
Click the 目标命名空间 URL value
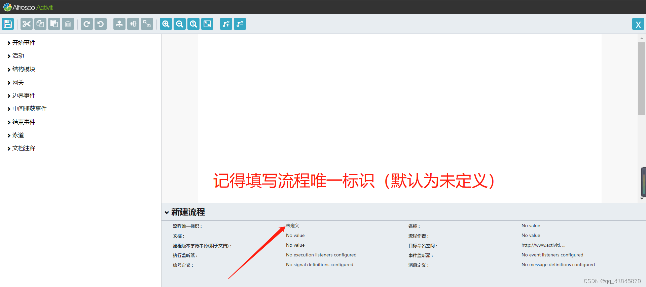543,245
